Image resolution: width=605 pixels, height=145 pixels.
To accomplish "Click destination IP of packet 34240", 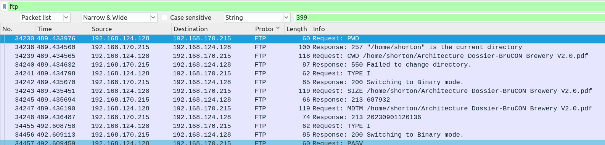I will click(202, 65).
